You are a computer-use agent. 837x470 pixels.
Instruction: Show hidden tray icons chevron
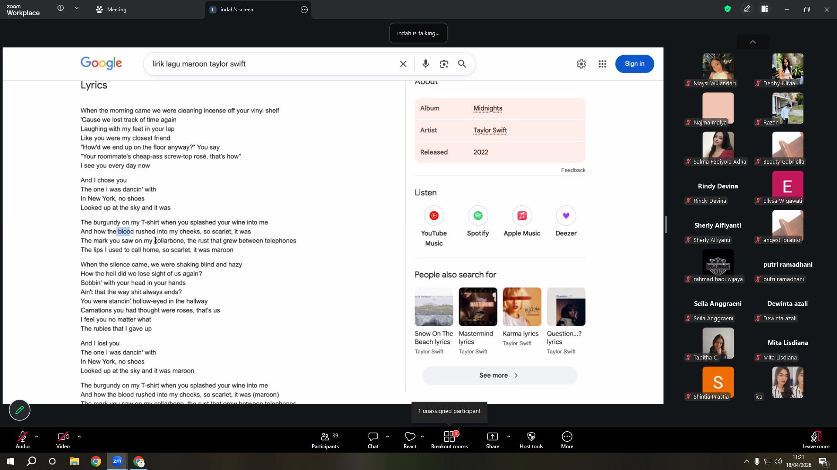tap(747, 461)
